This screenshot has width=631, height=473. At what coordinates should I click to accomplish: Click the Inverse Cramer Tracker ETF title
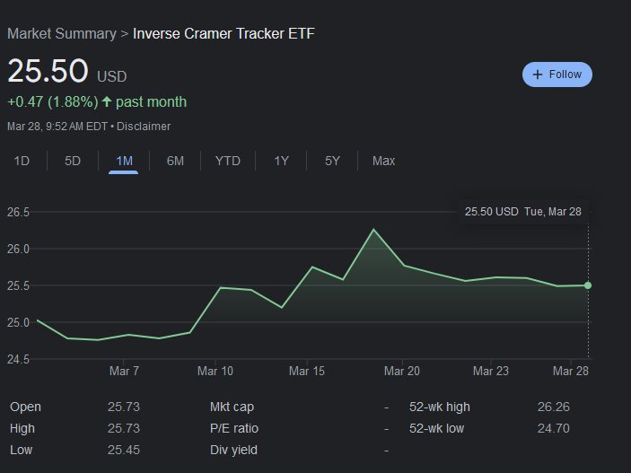[223, 33]
